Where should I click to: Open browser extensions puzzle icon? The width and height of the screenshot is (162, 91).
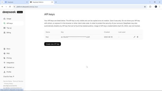(x=150, y=7)
